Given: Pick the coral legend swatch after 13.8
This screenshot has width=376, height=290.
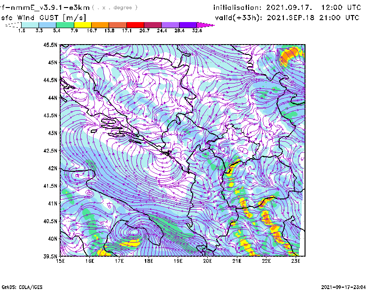Looking at the screenshot, I should point(118,25).
